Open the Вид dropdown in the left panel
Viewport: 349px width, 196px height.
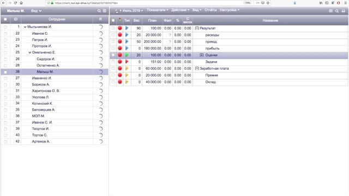(36, 11)
